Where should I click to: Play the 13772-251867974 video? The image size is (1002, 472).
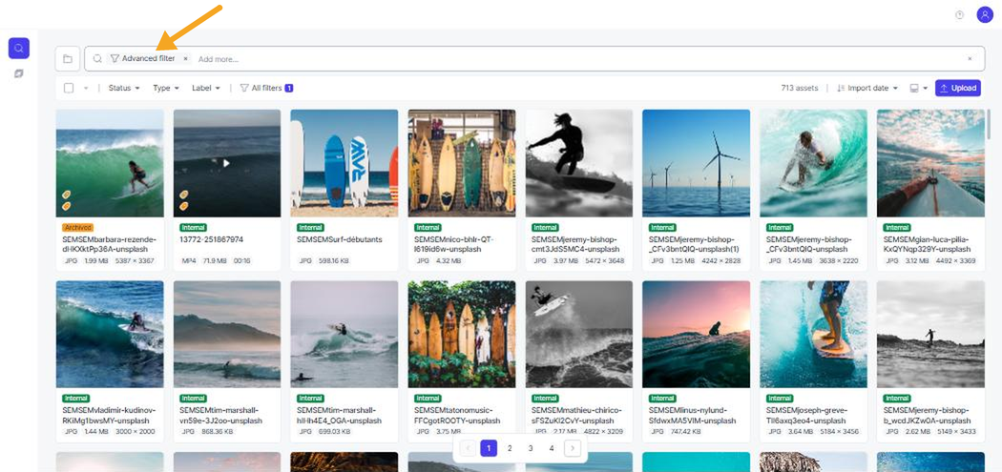(226, 163)
